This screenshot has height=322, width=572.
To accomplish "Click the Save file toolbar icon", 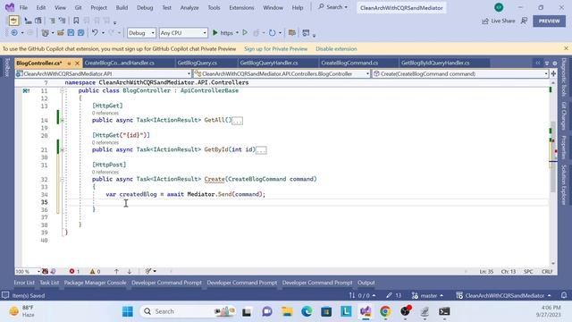I will click(x=71, y=33).
